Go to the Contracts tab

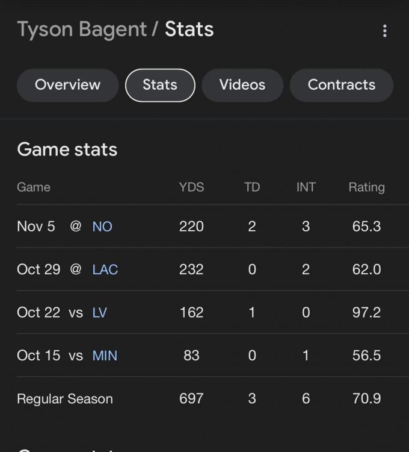pyautogui.click(x=341, y=85)
